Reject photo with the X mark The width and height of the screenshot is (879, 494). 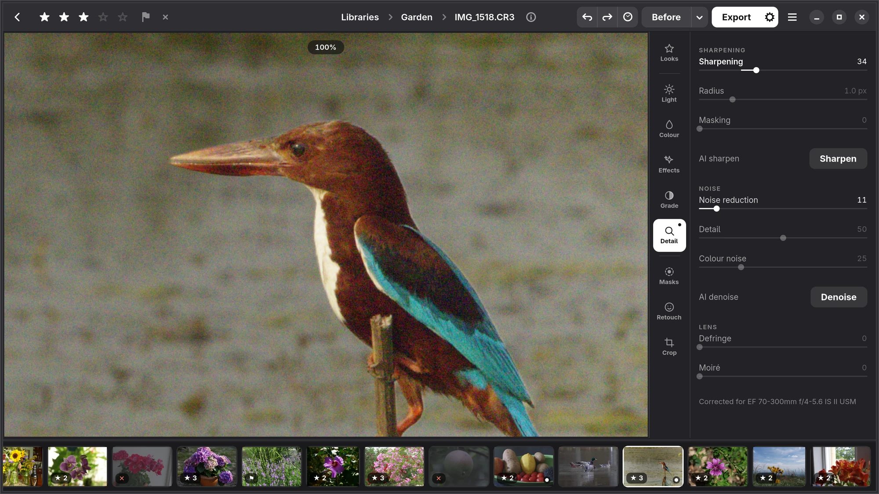(x=165, y=17)
